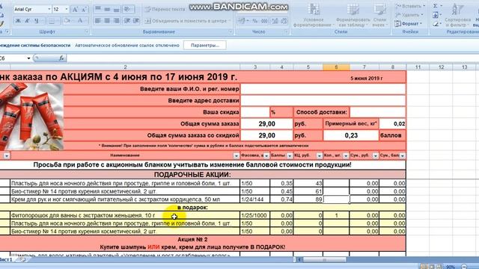Decrease decimal places

click(284, 21)
